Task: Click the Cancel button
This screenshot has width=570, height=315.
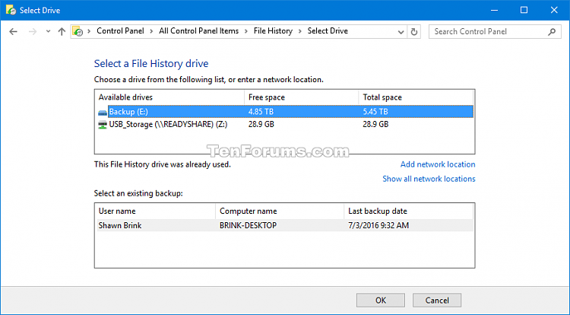Action: click(x=437, y=301)
